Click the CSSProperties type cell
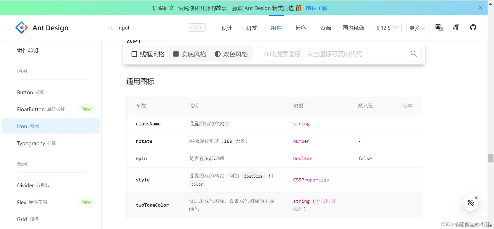This screenshot has width=494, height=229. [x=311, y=180]
